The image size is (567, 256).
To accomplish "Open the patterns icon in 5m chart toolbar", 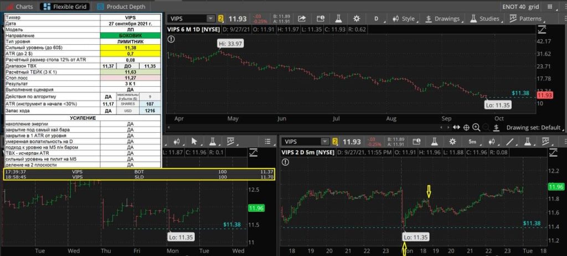I will point(545,142).
